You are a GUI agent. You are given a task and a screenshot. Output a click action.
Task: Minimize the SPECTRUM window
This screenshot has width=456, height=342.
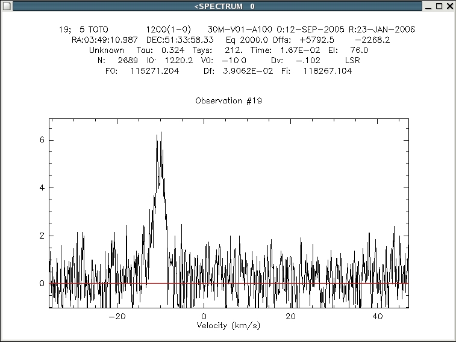[428, 6]
